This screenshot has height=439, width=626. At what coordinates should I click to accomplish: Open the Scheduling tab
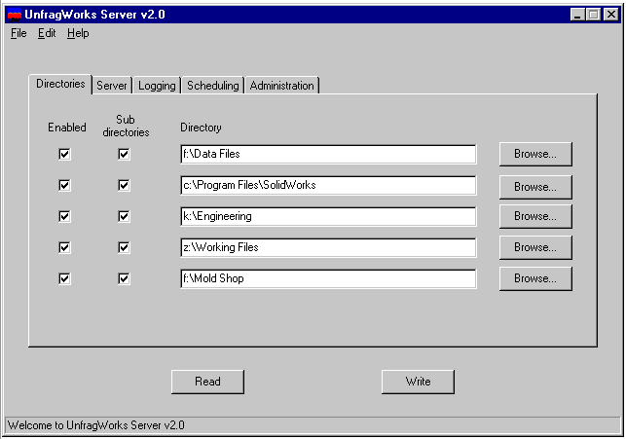coord(213,86)
